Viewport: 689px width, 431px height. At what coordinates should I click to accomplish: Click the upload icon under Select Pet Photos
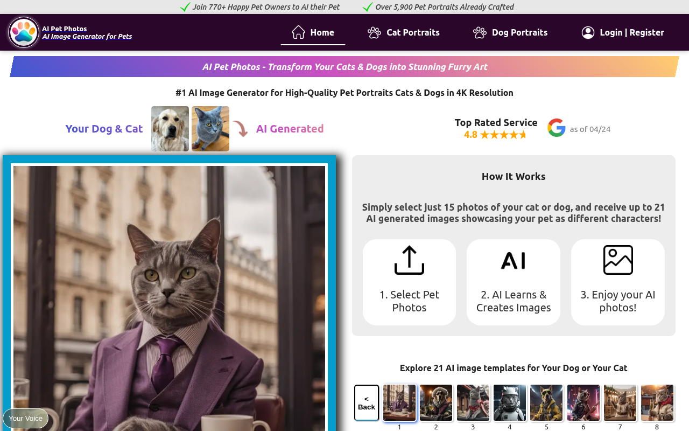click(409, 259)
